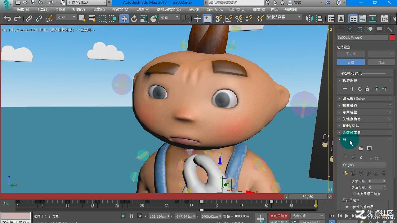Switch to the Create command panel tab
Viewport: 397px width, 223px height.
click(x=340, y=29)
